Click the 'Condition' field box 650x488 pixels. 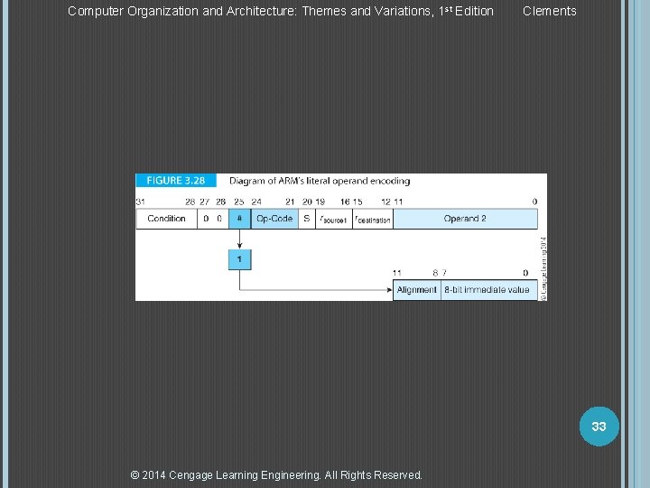point(167,219)
